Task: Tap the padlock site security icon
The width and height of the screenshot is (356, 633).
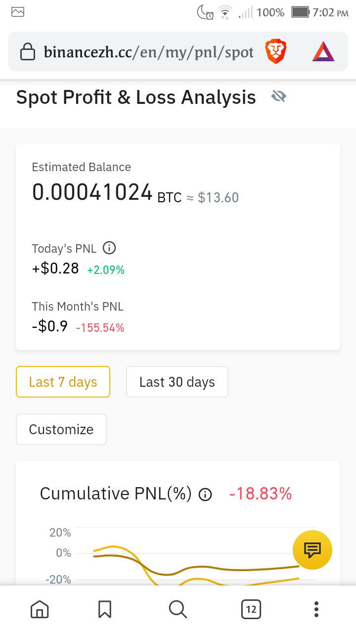Action: (x=28, y=52)
